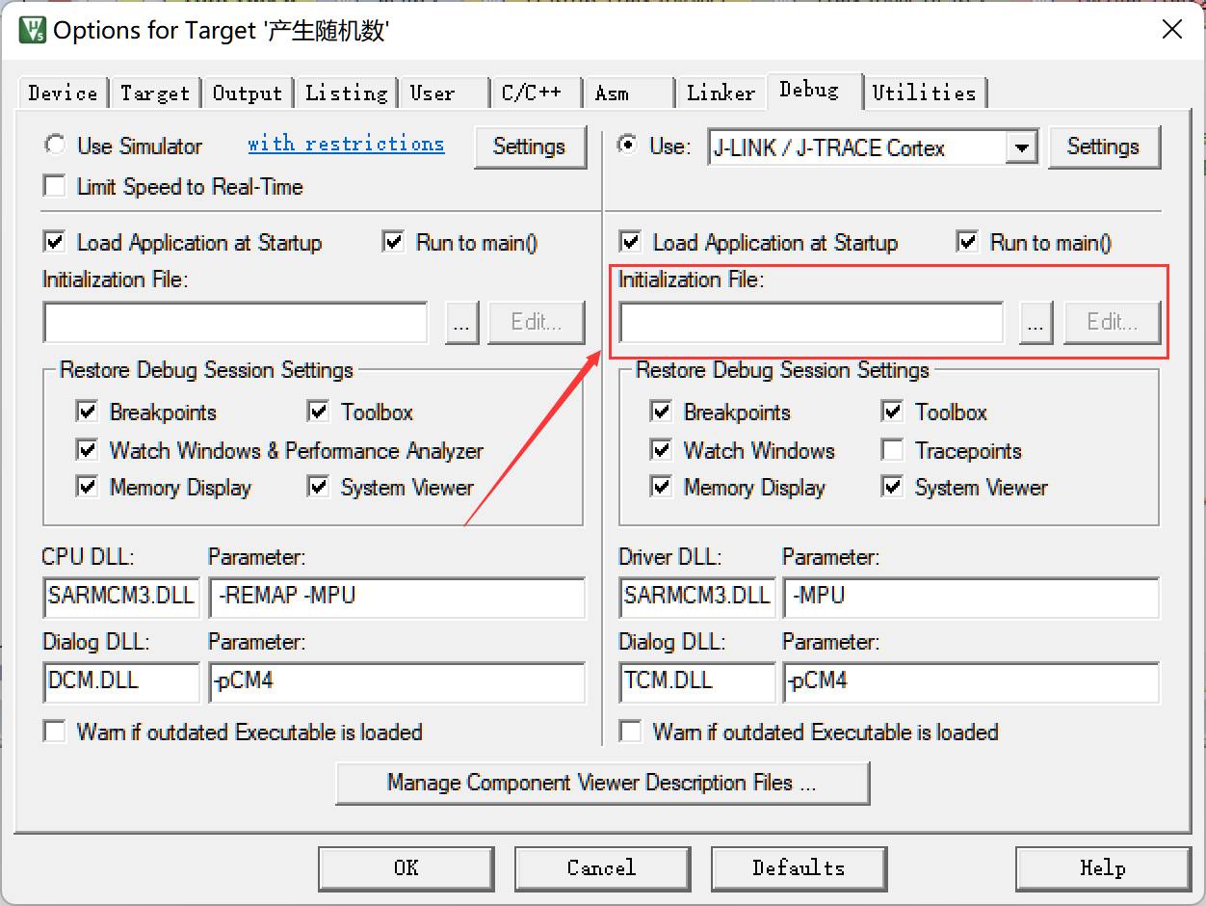
Task: Open the 'with restrictions' link
Action: 346,144
